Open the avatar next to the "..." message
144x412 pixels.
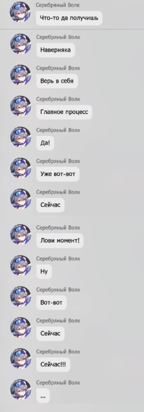click(x=21, y=390)
